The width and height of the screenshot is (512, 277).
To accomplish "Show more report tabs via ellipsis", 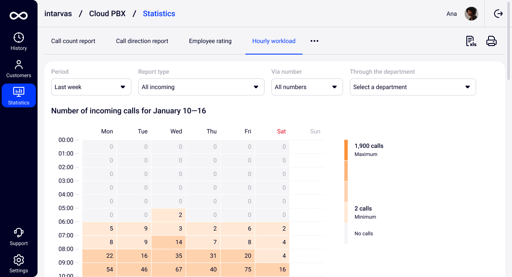I will click(x=314, y=41).
